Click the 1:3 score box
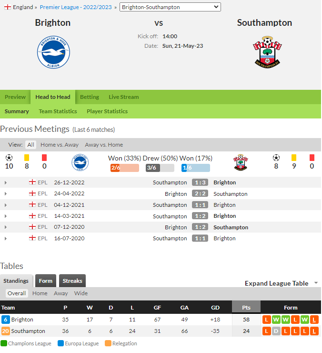 pyautogui.click(x=200, y=182)
